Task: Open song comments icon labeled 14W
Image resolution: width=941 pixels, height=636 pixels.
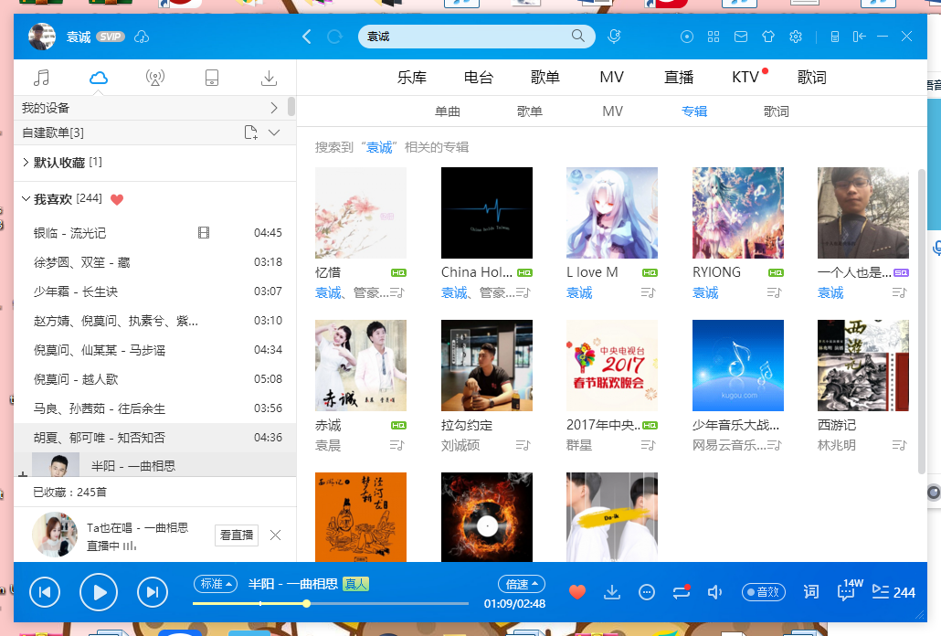Action: pyautogui.click(x=849, y=590)
